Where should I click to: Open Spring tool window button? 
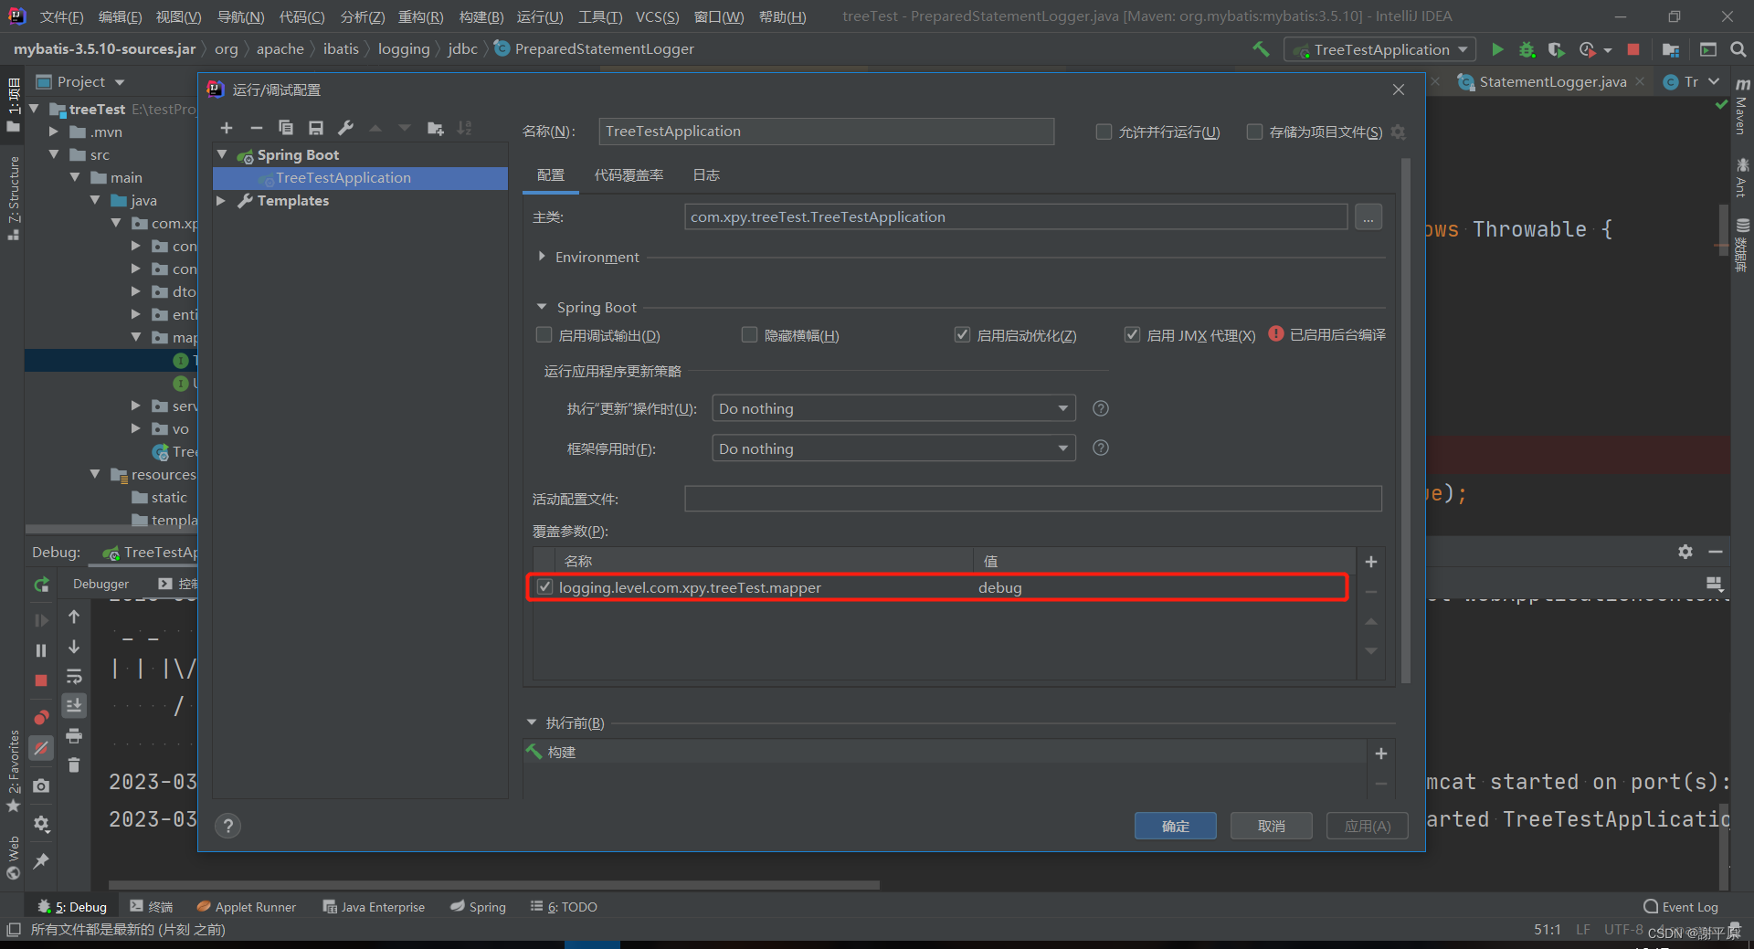pos(478,906)
